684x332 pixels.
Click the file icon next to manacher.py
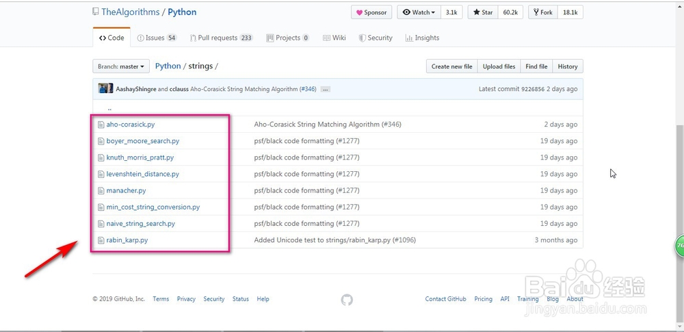pyautogui.click(x=101, y=190)
